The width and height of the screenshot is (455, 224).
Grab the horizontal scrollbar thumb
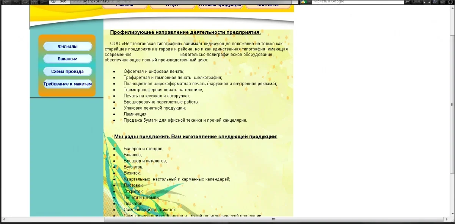tap(273, 219)
